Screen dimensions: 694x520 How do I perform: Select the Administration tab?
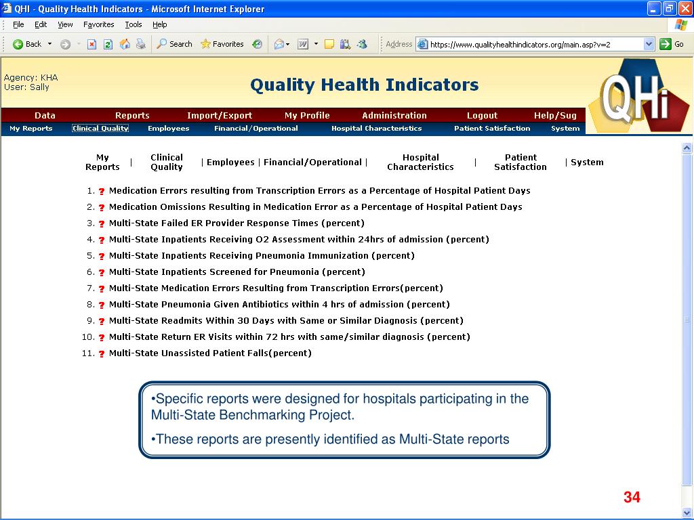[x=394, y=115]
